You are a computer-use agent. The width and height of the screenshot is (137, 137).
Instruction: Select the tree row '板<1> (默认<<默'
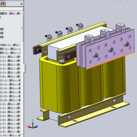[x=10, y=57]
